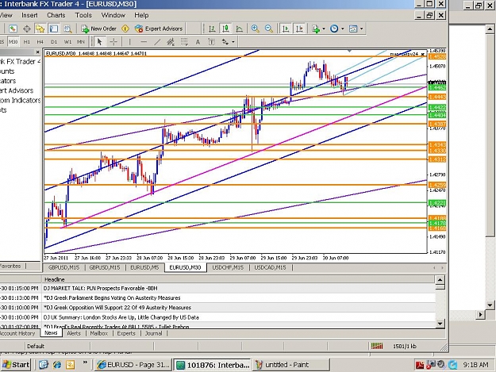Select the Vertical Line drawing tool
Image resolution: width=496 pixels, height=372 pixels.
[x=129, y=42]
